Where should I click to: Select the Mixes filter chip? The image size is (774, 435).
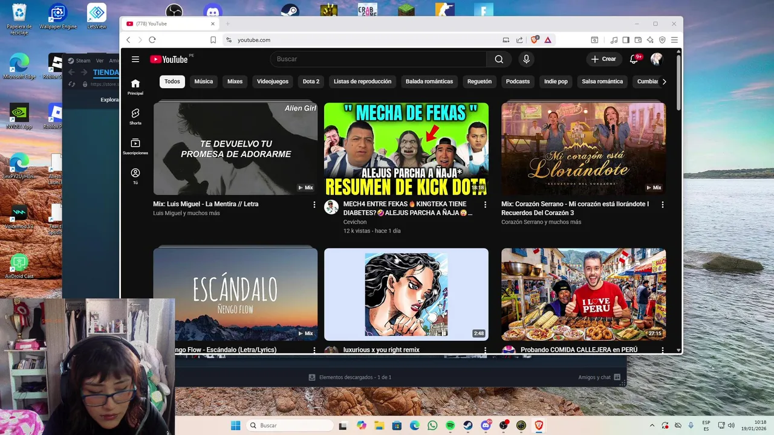point(235,82)
